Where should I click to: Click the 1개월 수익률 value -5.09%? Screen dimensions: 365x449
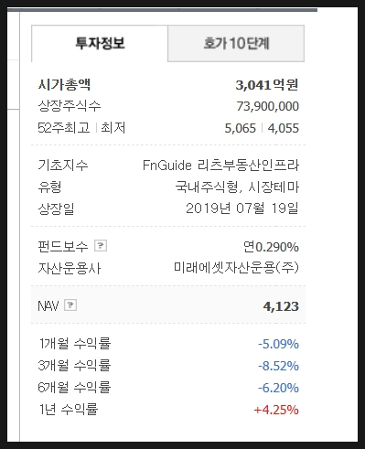click(278, 344)
